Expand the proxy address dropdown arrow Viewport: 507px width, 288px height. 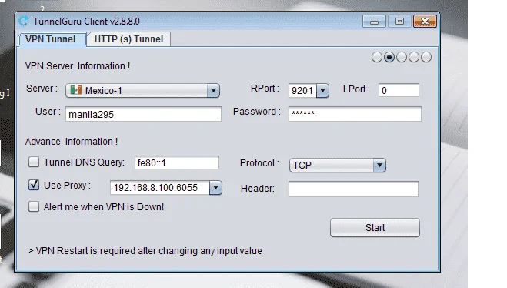(215, 188)
